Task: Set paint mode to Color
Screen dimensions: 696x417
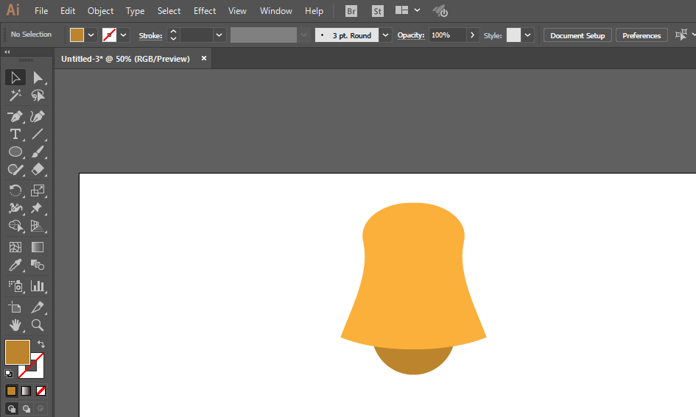Action: (x=12, y=391)
